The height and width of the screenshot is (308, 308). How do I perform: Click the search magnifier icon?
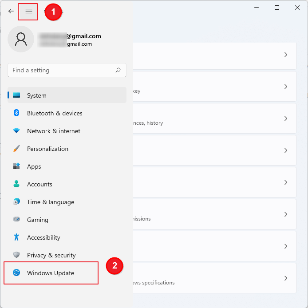[x=118, y=70]
